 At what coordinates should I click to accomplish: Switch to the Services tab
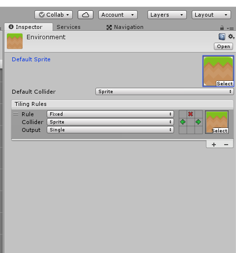[68, 27]
